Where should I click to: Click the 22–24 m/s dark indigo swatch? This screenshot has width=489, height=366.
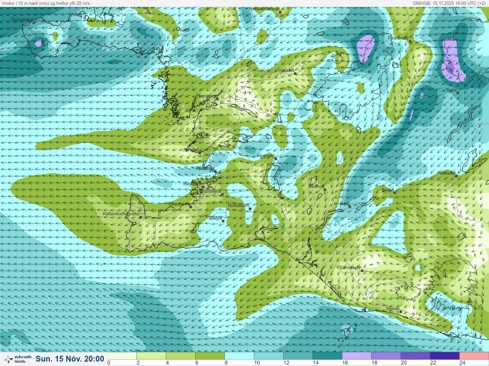445,356
